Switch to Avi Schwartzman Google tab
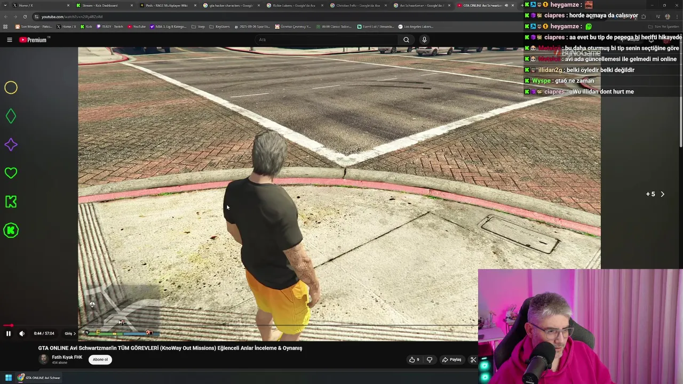 pos(422,5)
